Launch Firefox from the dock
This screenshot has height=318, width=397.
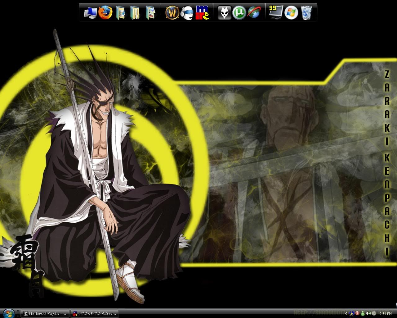[105, 13]
